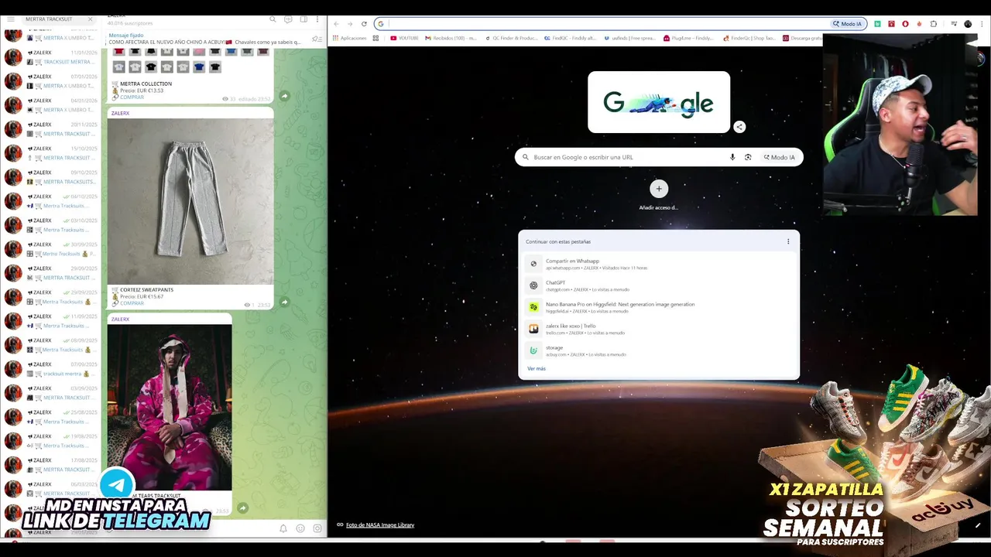Open channel comments and discussion icon
991x557 pixels.
[288, 19]
